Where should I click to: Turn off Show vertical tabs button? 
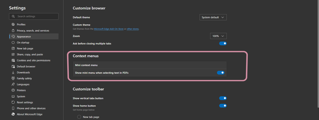[x=223, y=98]
